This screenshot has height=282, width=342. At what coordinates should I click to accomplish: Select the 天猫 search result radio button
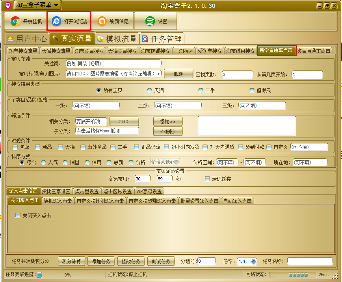pos(149,90)
